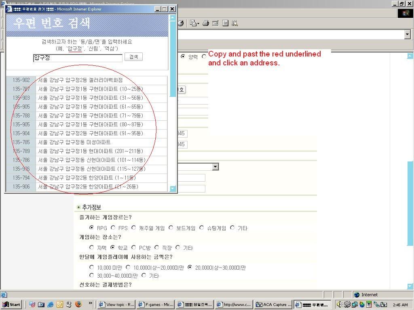The height and width of the screenshot is (310, 414).
Task: Open the address bar dropdown arrow
Action: click(x=407, y=35)
